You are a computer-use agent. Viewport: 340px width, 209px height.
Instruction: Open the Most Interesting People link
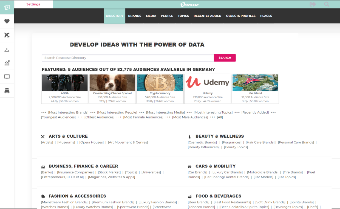(x=117, y=112)
